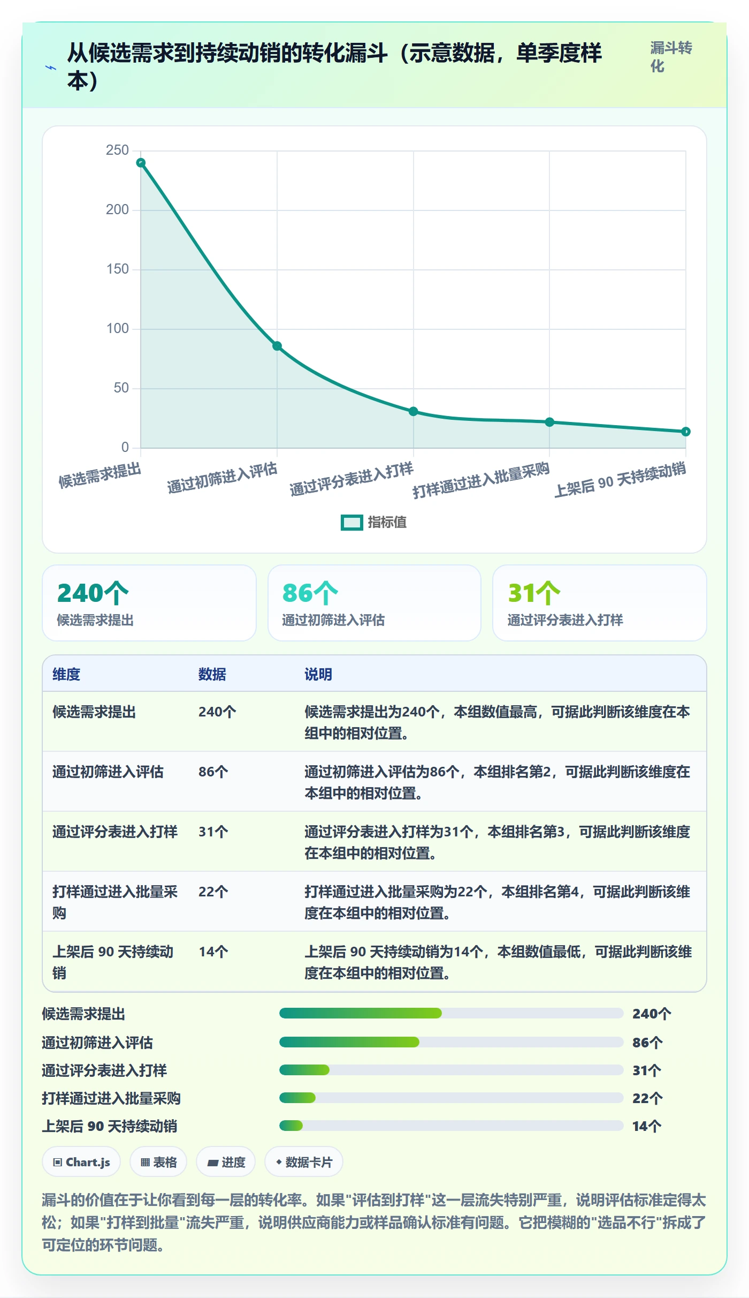
Task: Click the chart x-axis label 通过初筛进入评估
Action: point(222,478)
